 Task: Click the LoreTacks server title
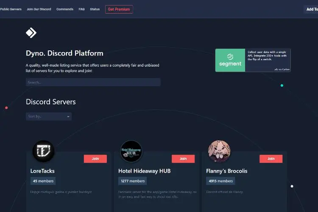click(42, 171)
